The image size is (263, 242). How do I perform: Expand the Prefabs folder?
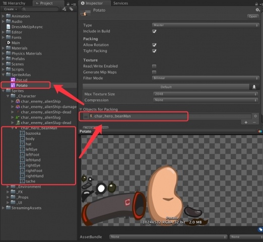click(3, 59)
